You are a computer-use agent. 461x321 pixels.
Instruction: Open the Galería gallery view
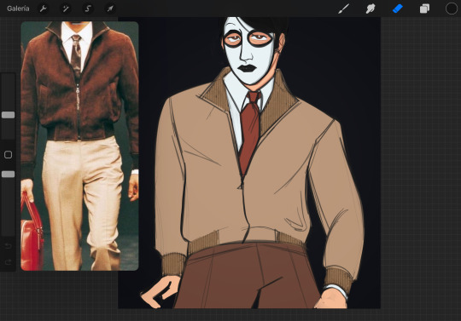point(18,9)
